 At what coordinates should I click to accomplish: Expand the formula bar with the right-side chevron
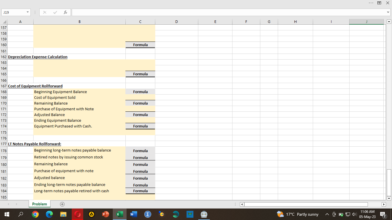tap(388, 13)
